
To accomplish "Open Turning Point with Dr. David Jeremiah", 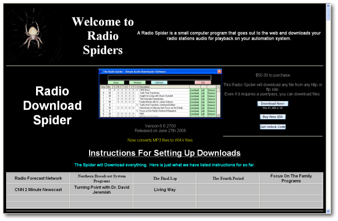I will [102, 190].
